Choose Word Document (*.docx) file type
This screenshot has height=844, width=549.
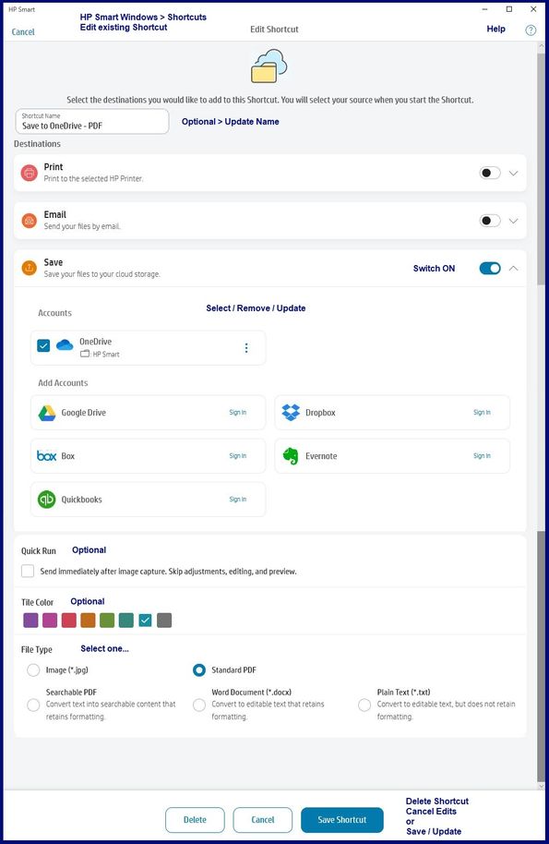point(199,705)
